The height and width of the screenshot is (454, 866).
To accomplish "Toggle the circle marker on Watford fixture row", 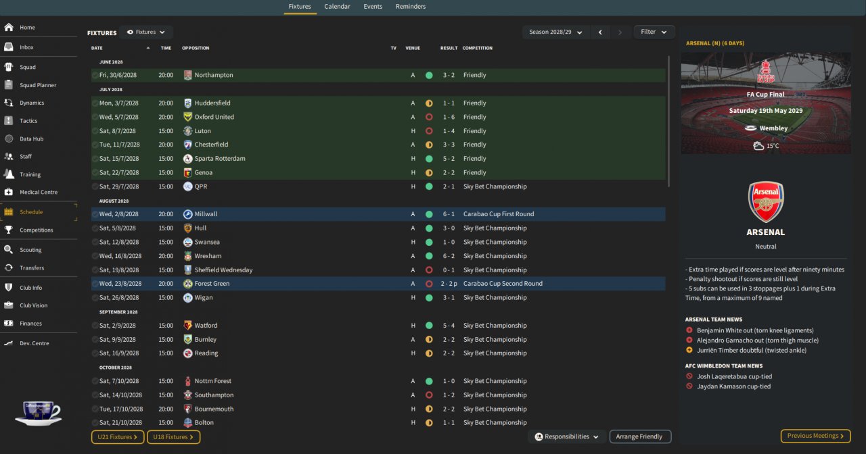I will [x=95, y=326].
